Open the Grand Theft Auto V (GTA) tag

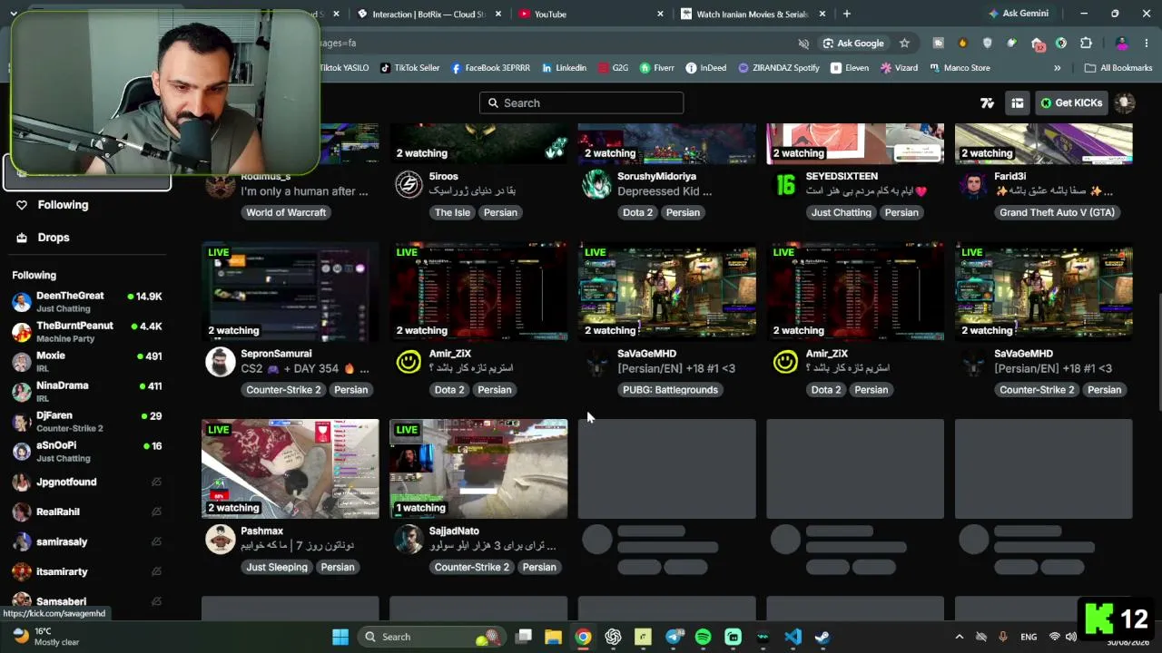1057,212
